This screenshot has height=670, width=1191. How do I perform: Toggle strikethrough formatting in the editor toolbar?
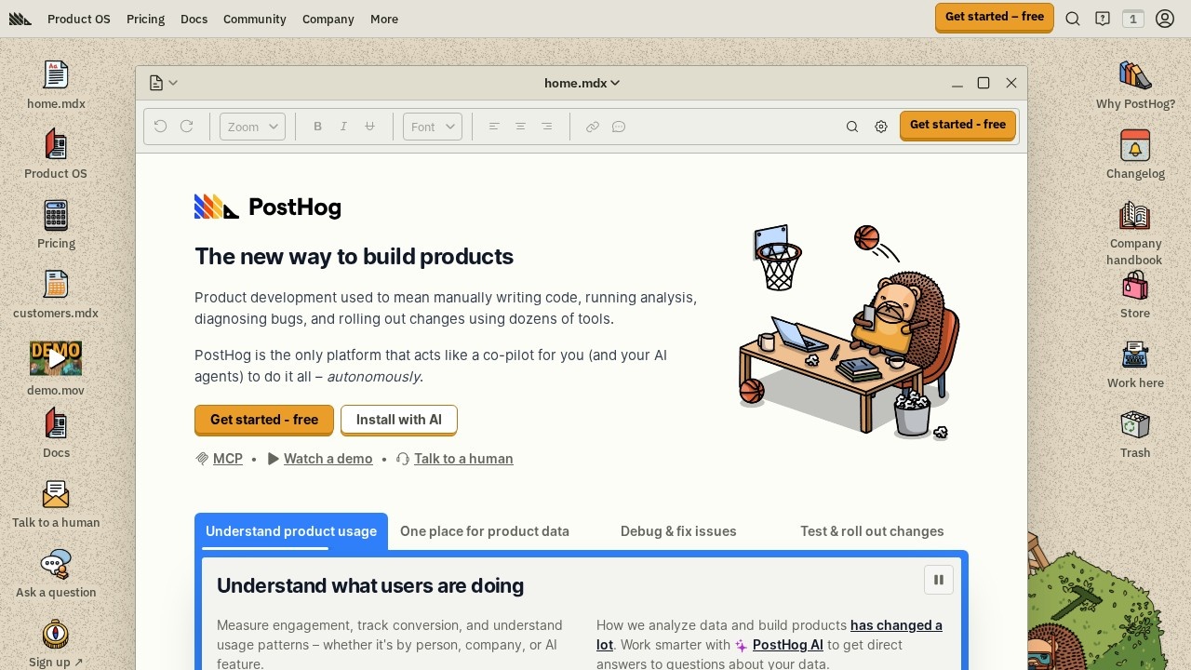point(369,126)
